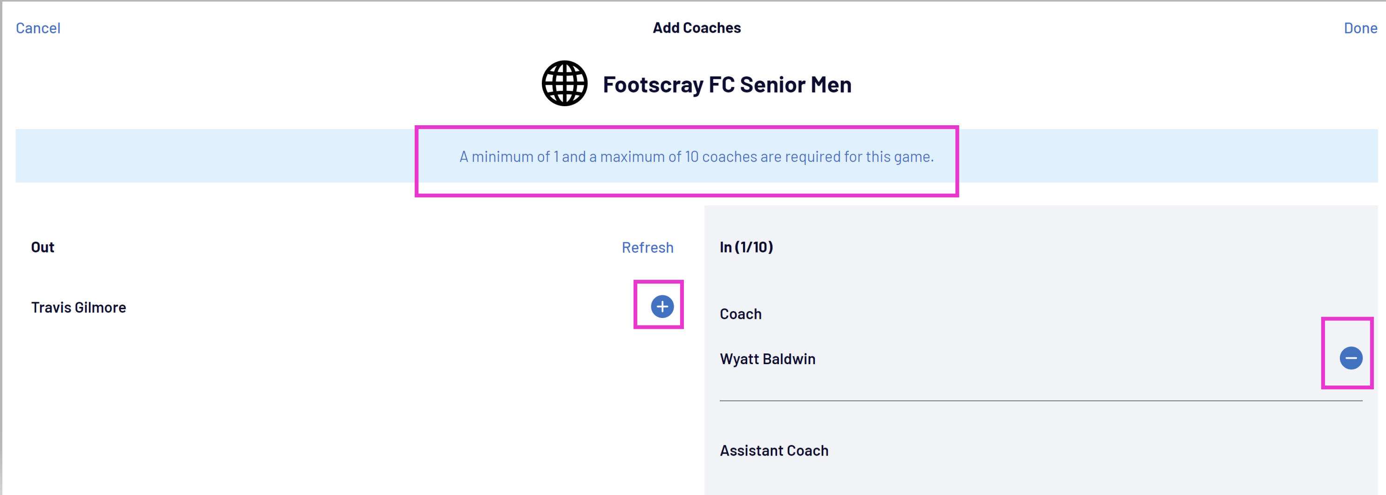Add Travis Gilmore with the plus icon

coord(662,307)
